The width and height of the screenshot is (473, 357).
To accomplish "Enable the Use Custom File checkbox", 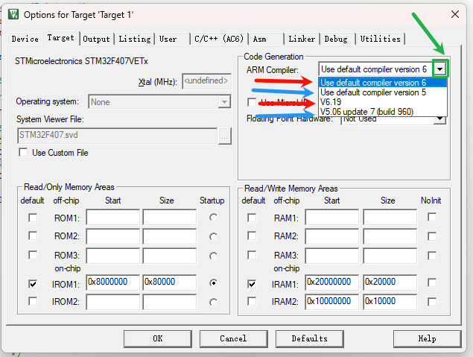I will click(x=24, y=153).
